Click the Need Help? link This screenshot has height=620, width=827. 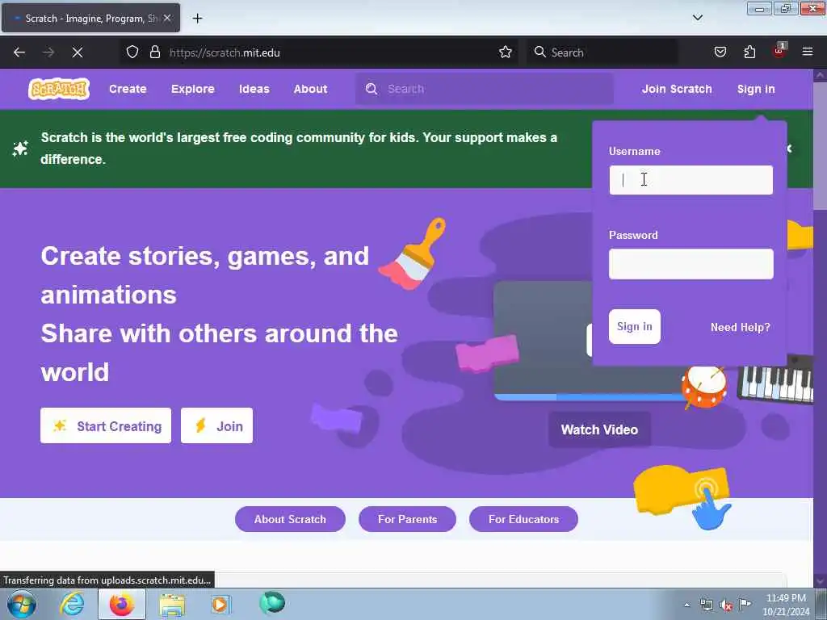pyautogui.click(x=740, y=327)
